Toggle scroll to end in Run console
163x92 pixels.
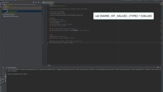[5, 76]
